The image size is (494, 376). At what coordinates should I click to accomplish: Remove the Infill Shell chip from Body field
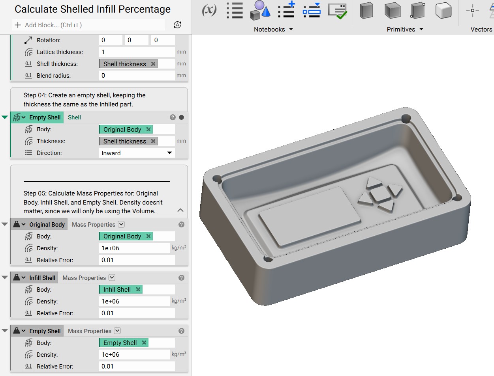pyautogui.click(x=138, y=289)
